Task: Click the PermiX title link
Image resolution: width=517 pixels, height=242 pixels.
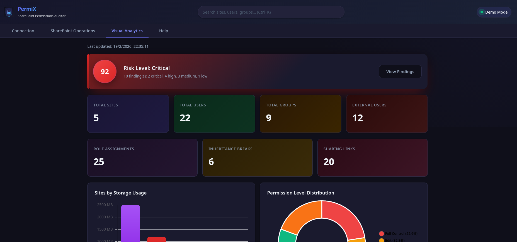Action: click(27, 9)
